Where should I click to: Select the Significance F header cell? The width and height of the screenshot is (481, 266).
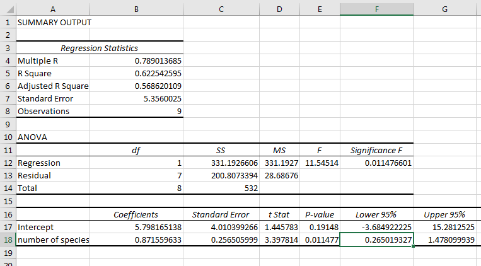(x=377, y=151)
